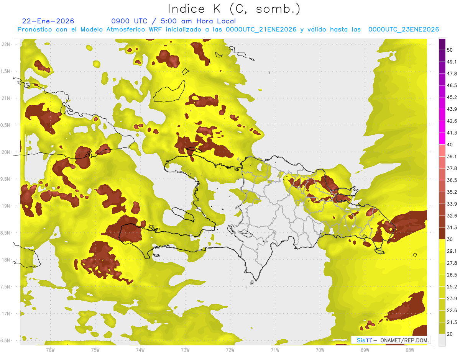Image resolution: width=460 pixels, height=355 pixels.
Task: Pick the olive swatch between 20 and 21.3
Action: tap(442, 328)
